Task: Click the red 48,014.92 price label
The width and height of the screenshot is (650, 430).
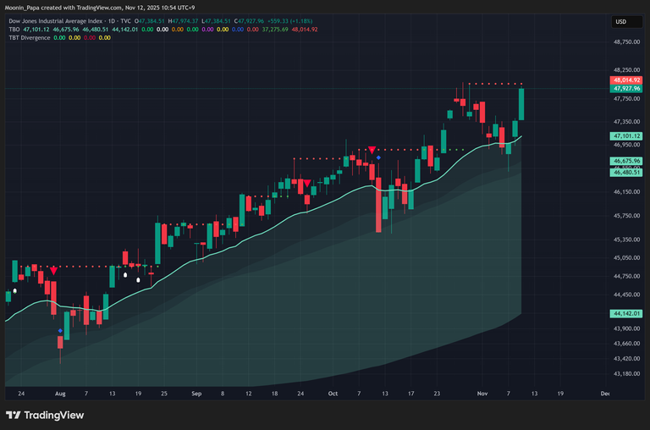Action: (x=627, y=80)
